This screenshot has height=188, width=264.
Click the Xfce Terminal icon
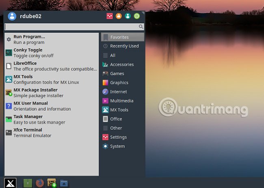click(x=9, y=133)
